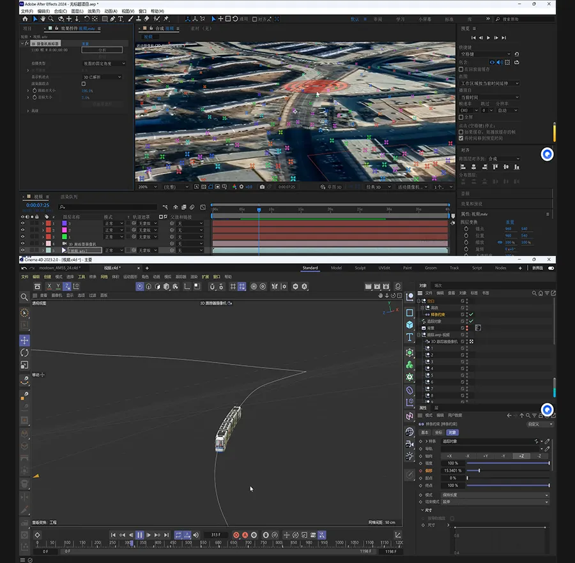575x563 pixels.
Task: Toggle the render track points checkbox
Action: pyautogui.click(x=84, y=84)
